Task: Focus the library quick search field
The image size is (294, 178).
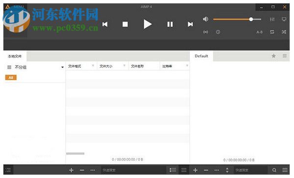Action: (x=133, y=170)
